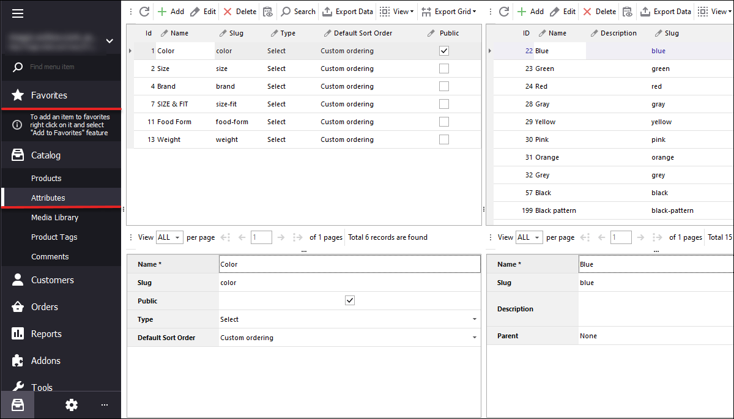
Task: Enable the Public checkbox for the Size row
Action: click(x=443, y=69)
